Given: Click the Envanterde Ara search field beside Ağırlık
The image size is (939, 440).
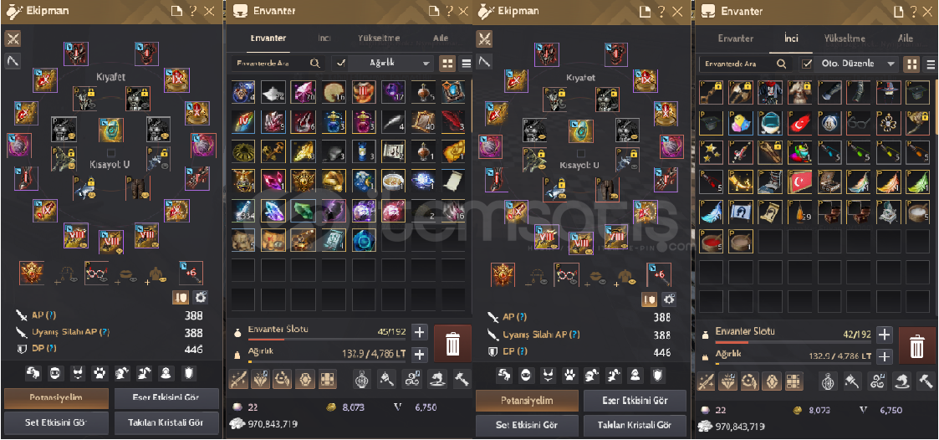Looking at the screenshot, I should pos(278,64).
